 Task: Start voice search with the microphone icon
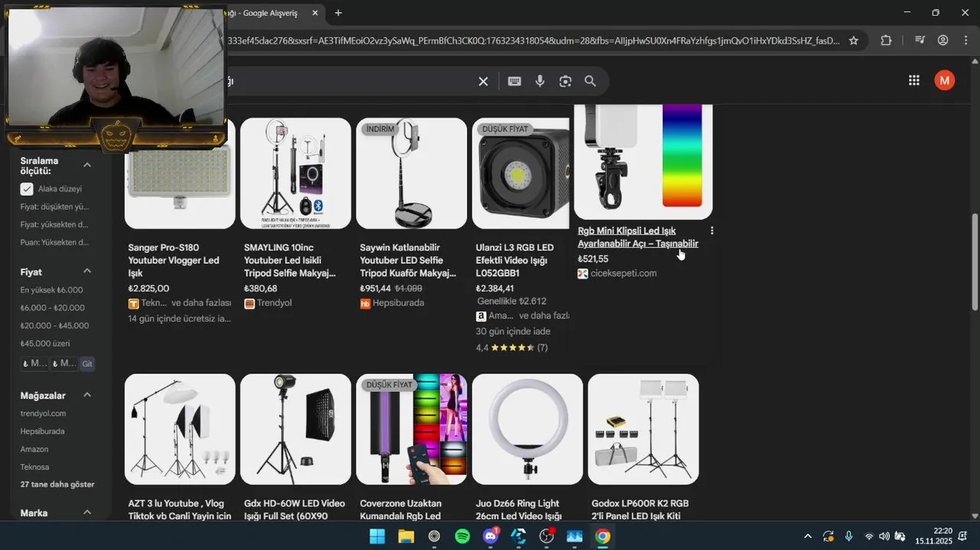(x=540, y=81)
